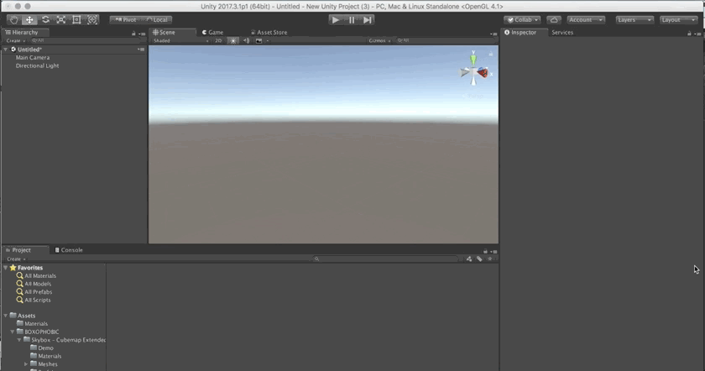Collapse the Untitled scene in Hierarchy

click(5, 50)
